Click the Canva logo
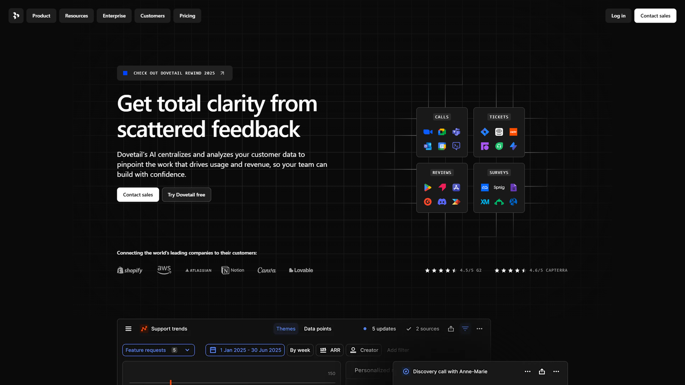 click(x=267, y=270)
